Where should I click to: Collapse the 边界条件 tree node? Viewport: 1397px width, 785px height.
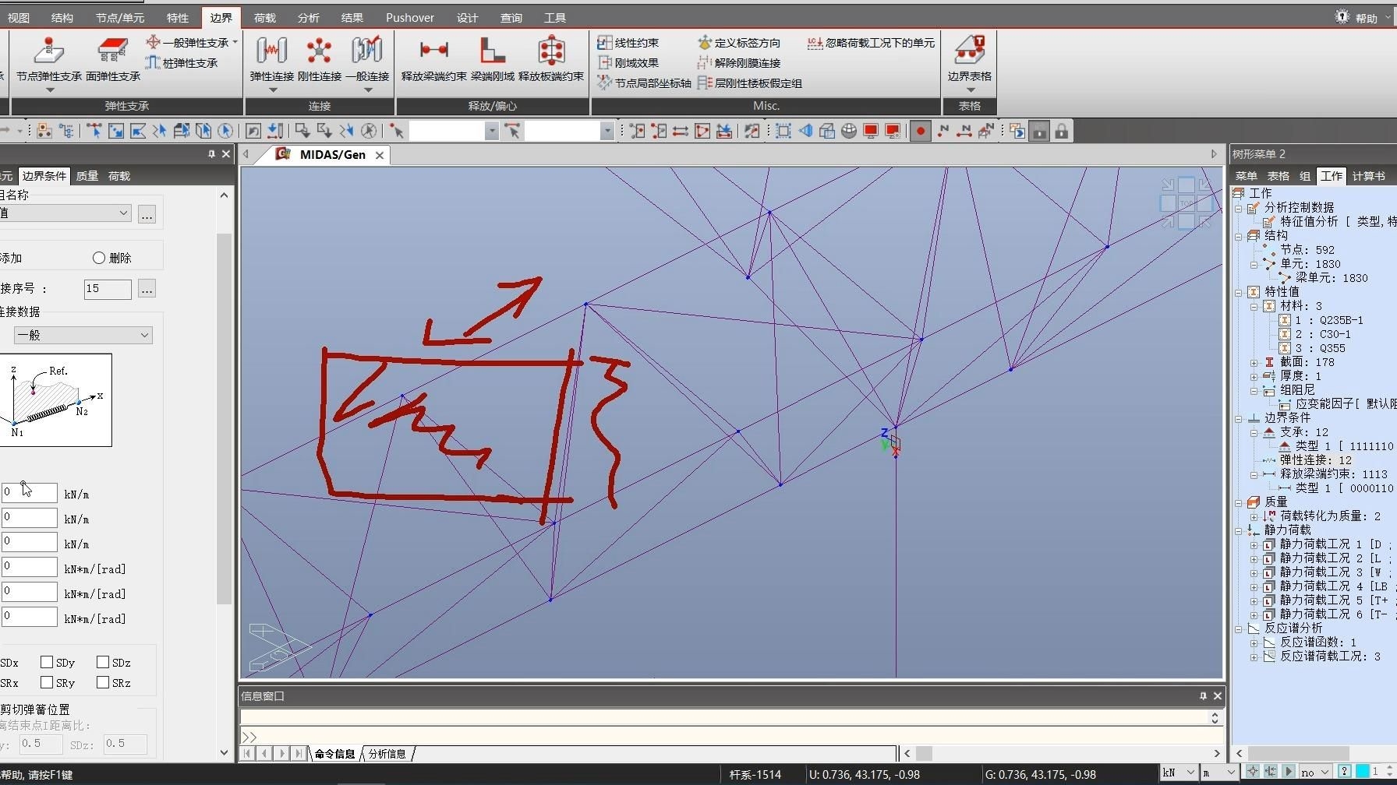point(1239,418)
